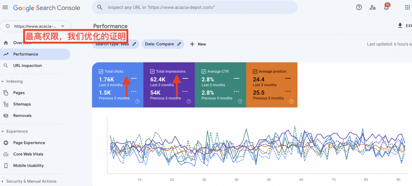Click help icon on Total impressions card
The height and width of the screenshot is (186, 412).
(189, 101)
